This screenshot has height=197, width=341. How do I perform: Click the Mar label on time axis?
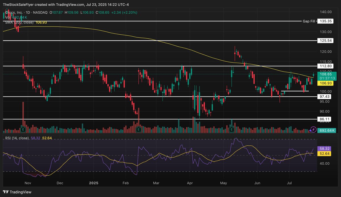click(156, 183)
